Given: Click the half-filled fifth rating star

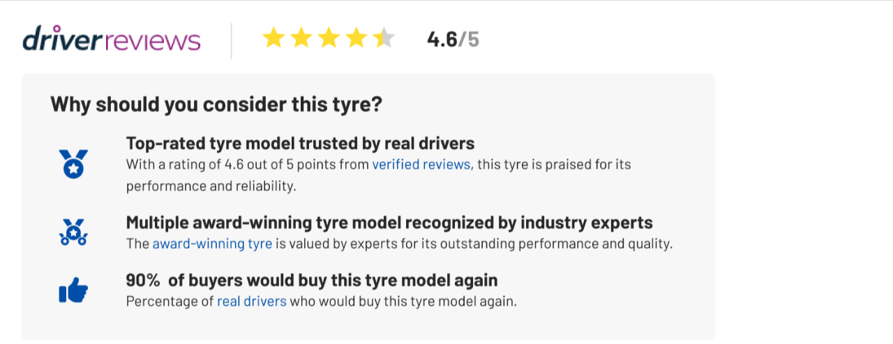Looking at the screenshot, I should point(384,39).
